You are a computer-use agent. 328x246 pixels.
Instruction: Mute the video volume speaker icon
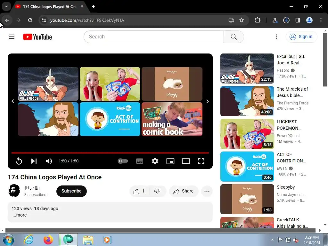coord(49,161)
